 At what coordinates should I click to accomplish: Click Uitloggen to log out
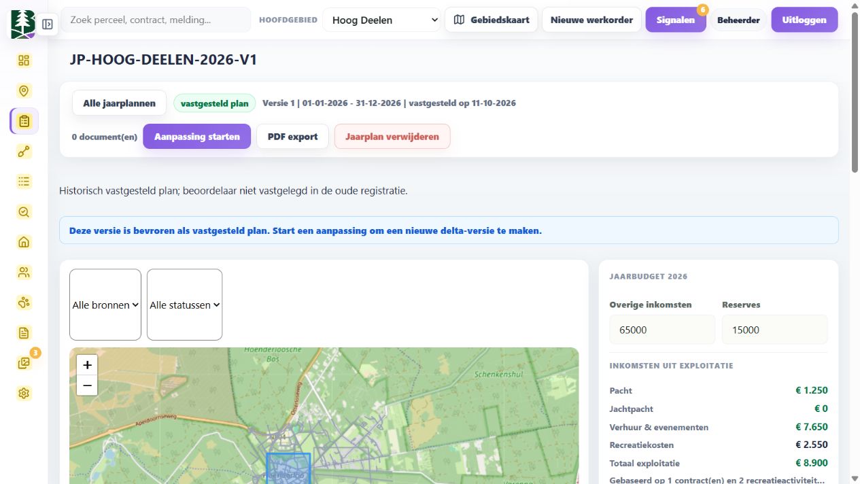[x=804, y=20]
